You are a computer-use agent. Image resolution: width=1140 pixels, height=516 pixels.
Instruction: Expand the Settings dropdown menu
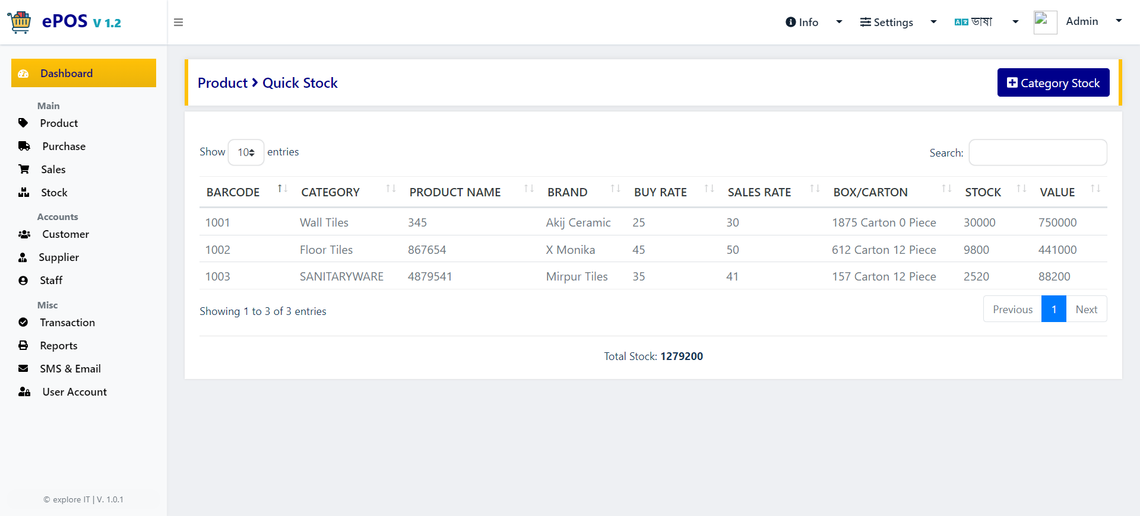coord(898,22)
